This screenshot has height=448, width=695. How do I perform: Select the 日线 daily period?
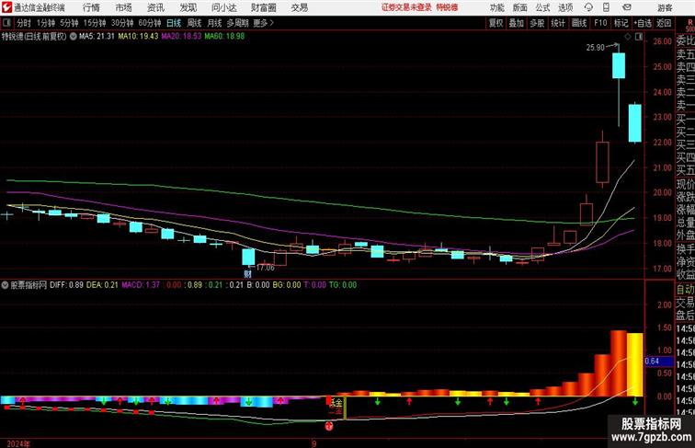tap(174, 23)
